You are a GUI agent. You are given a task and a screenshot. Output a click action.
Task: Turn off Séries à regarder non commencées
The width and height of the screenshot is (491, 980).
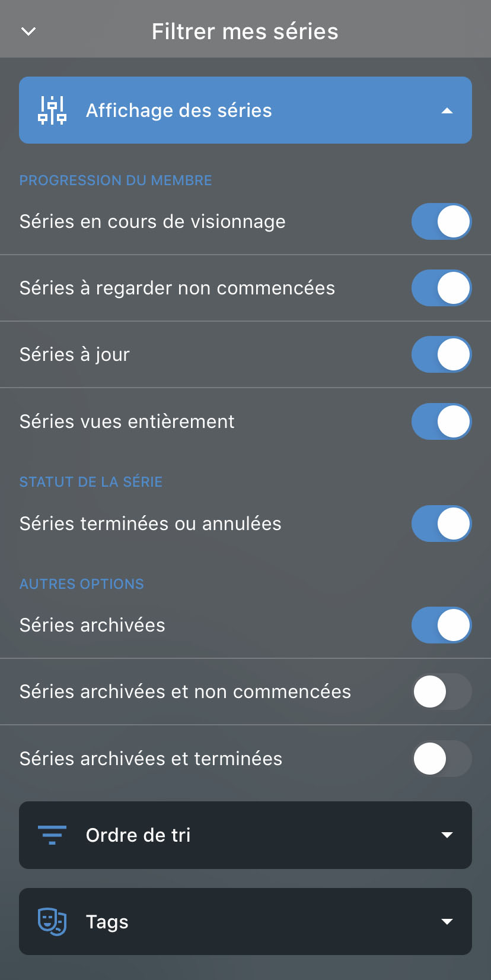pyautogui.click(x=441, y=288)
